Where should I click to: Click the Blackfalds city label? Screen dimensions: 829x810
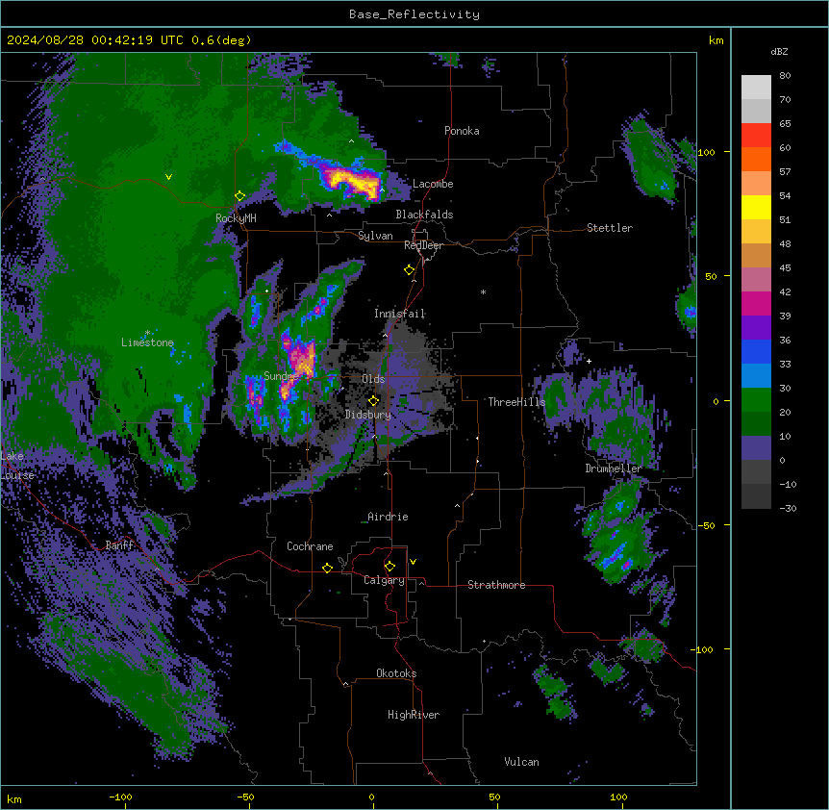click(424, 215)
